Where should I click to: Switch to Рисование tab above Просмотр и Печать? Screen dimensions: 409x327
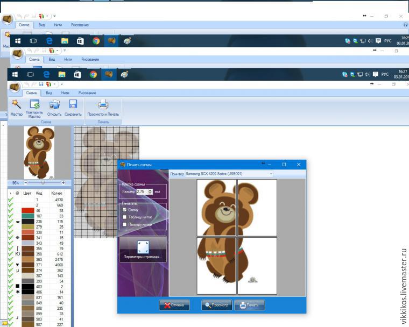tap(87, 93)
